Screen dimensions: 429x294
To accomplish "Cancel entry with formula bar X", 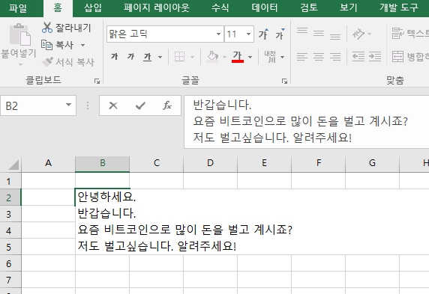I will [x=113, y=105].
